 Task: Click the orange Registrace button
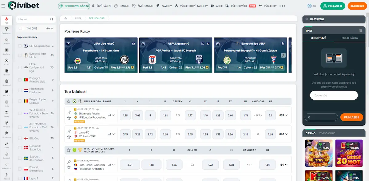[357, 6]
